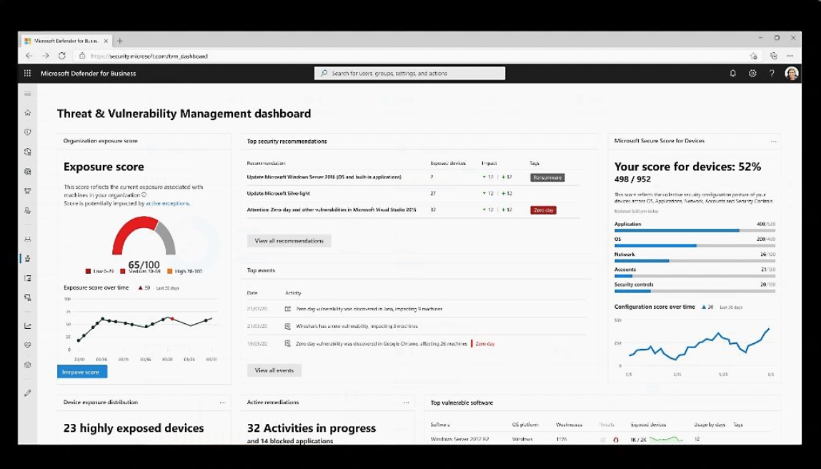Click the OS score progress bar
Screen dimensions: 821x469
[695, 246]
